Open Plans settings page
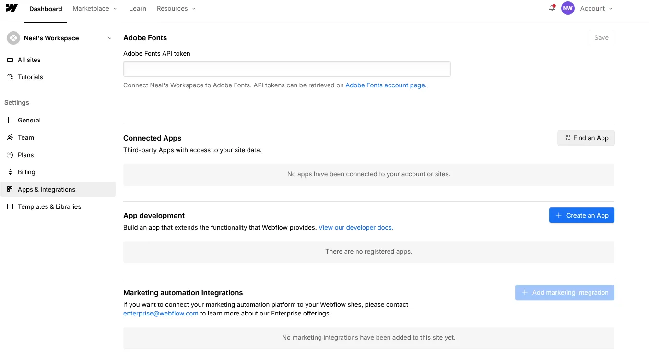Viewport: 649px width, 364px height. (x=25, y=155)
